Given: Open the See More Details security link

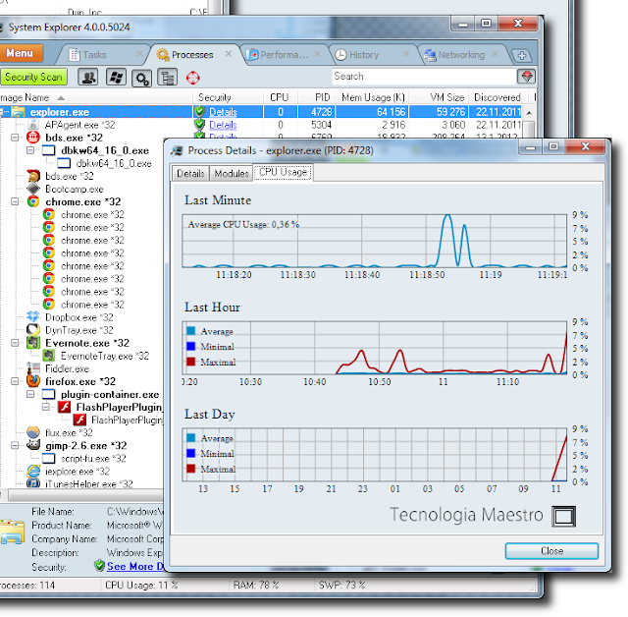Looking at the screenshot, I should [135, 566].
